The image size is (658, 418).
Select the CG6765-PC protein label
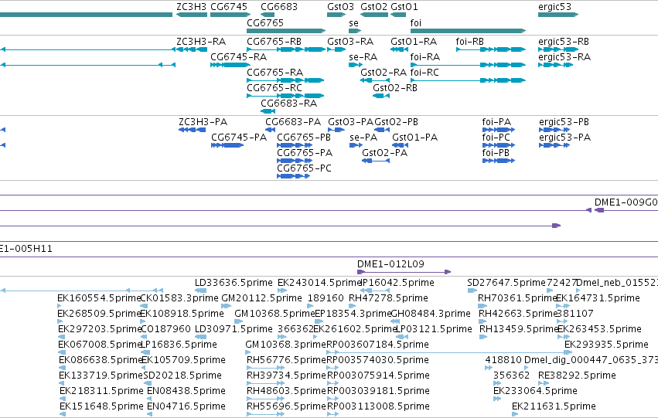304,168
